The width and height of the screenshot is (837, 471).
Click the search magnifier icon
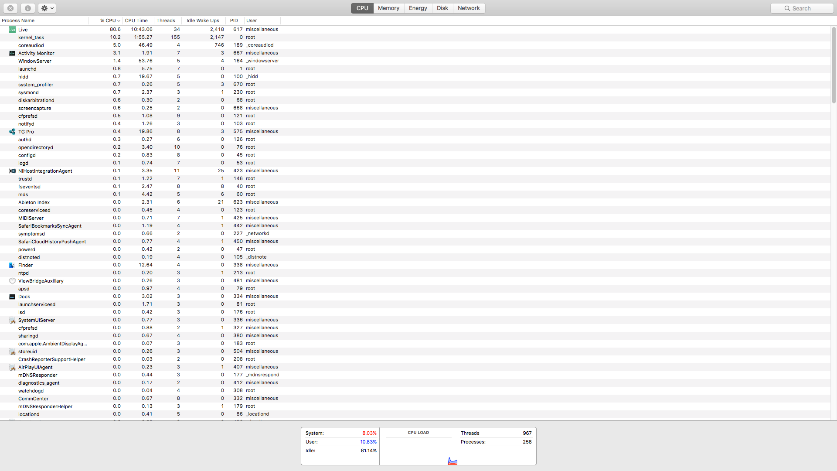pyautogui.click(x=787, y=8)
